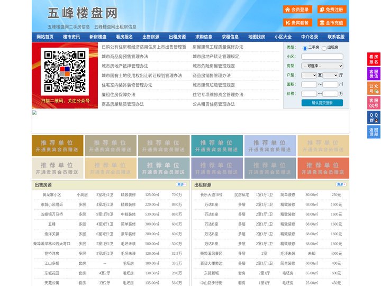Image resolution: width=381 pixels, height=286 pixels.
Task: Click the minimum 面积 input field
Action: click(309, 84)
